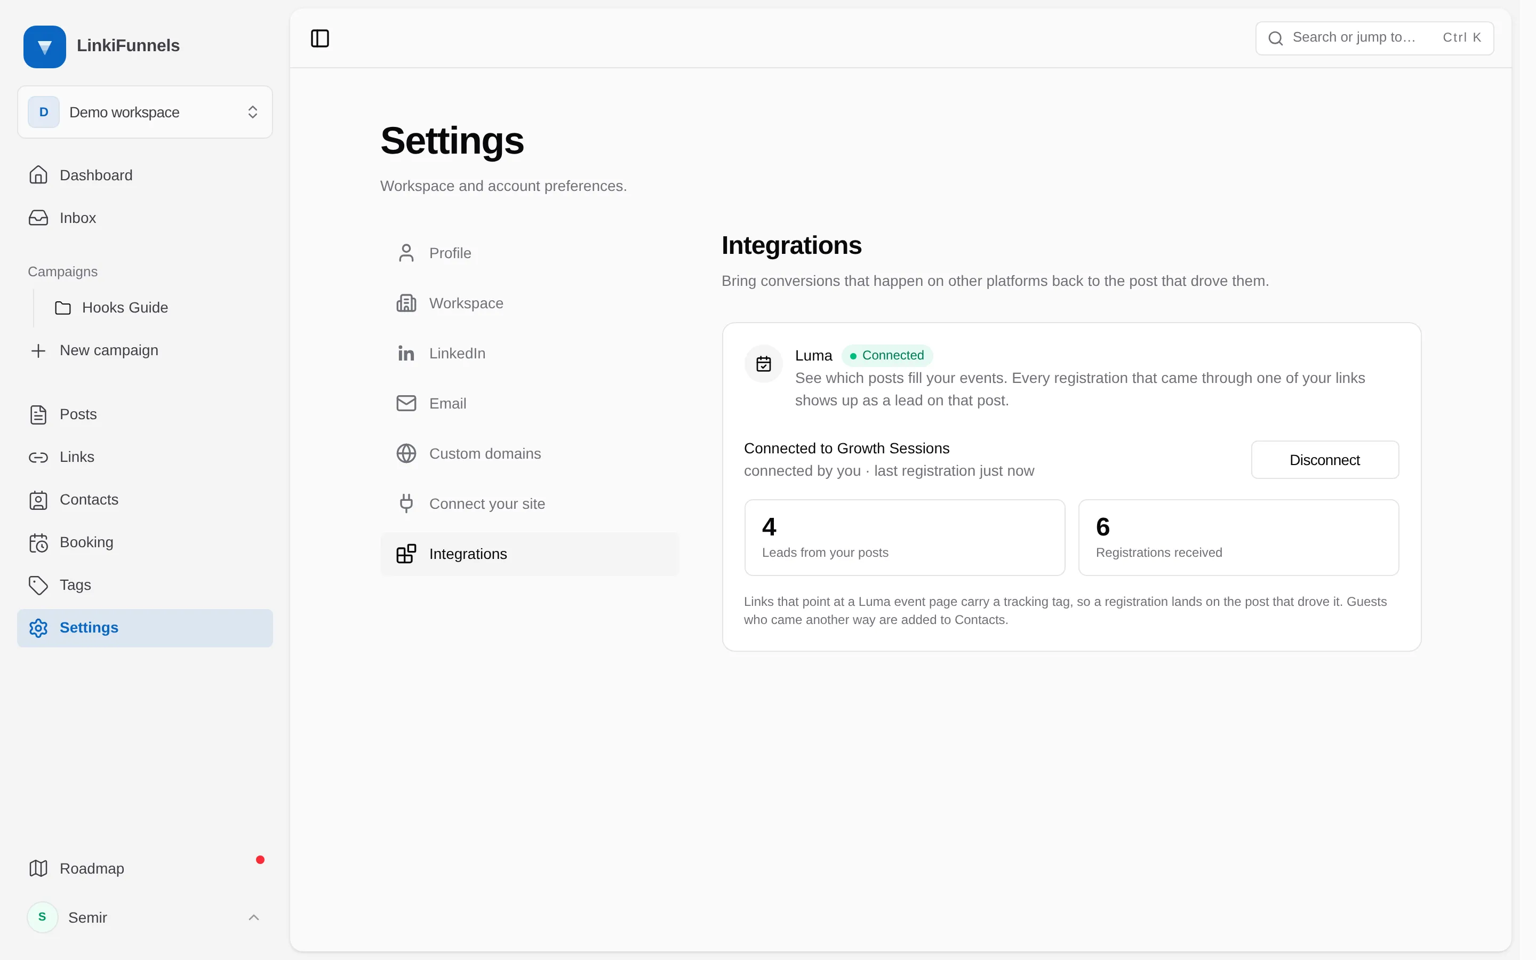Click the Contacts icon in sidebar
Image resolution: width=1536 pixels, height=960 pixels.
(x=38, y=500)
